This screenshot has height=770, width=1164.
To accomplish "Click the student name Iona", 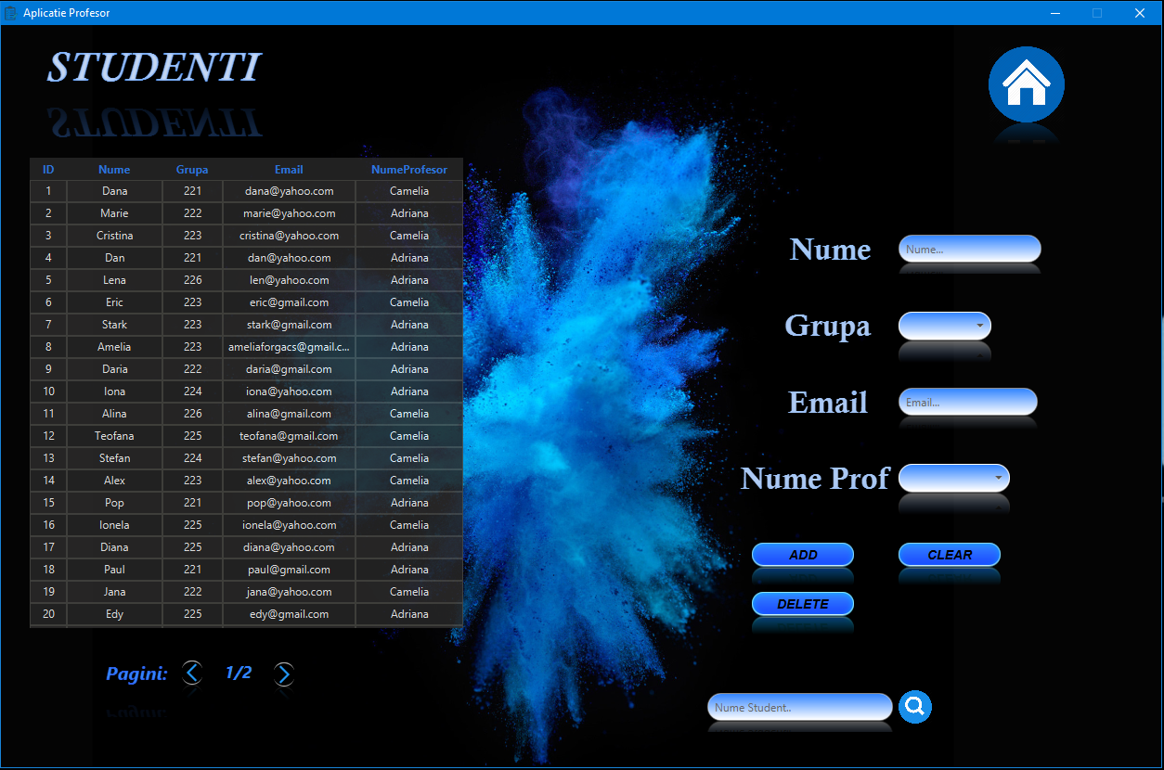I will [x=114, y=391].
